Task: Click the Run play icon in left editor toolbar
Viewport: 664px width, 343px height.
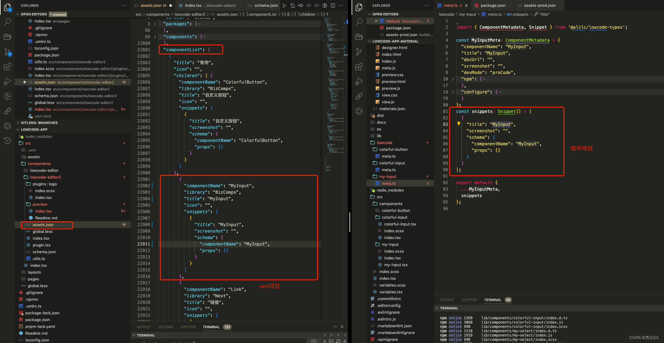Action: (284, 6)
